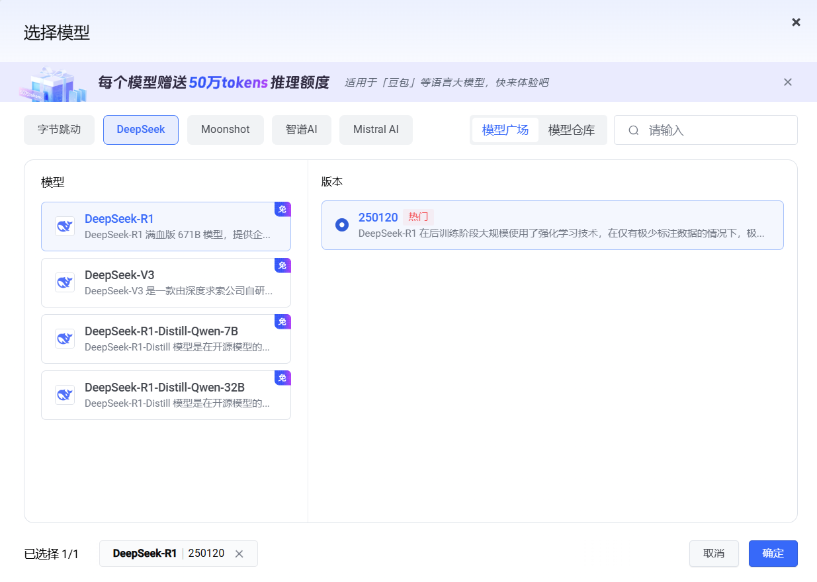Click the DeepSeek-R1 250120 selected chip label
Screen dimensions: 817x582
pos(169,554)
